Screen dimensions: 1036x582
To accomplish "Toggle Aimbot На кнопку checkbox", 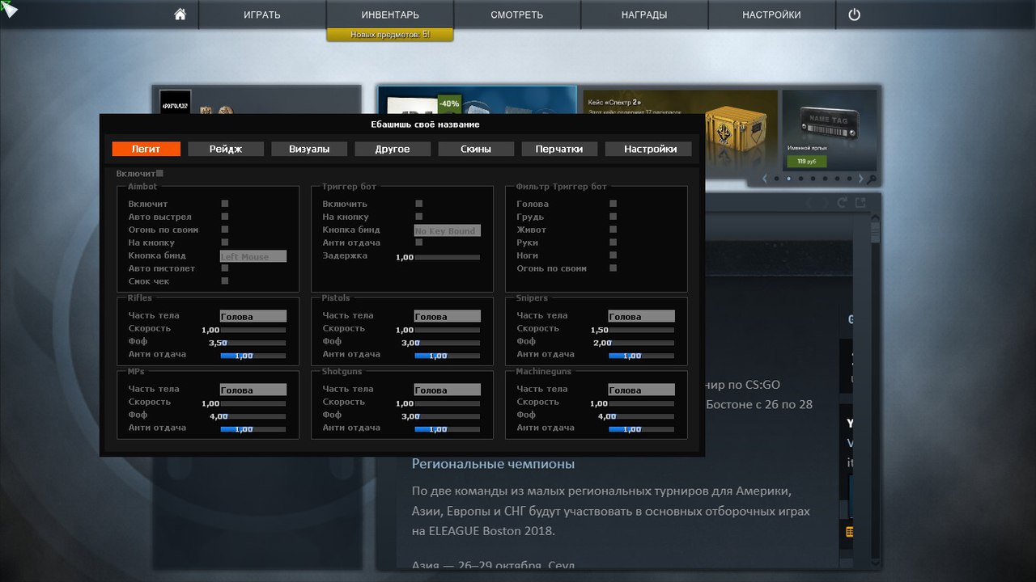I will (225, 242).
